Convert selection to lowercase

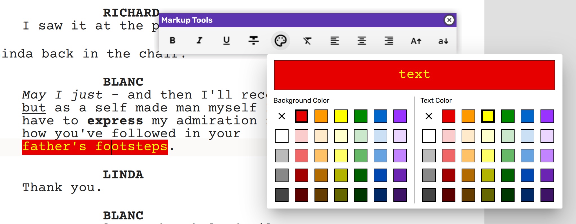pos(443,41)
